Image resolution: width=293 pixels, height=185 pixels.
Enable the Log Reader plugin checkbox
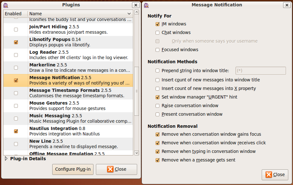pos(16,55)
